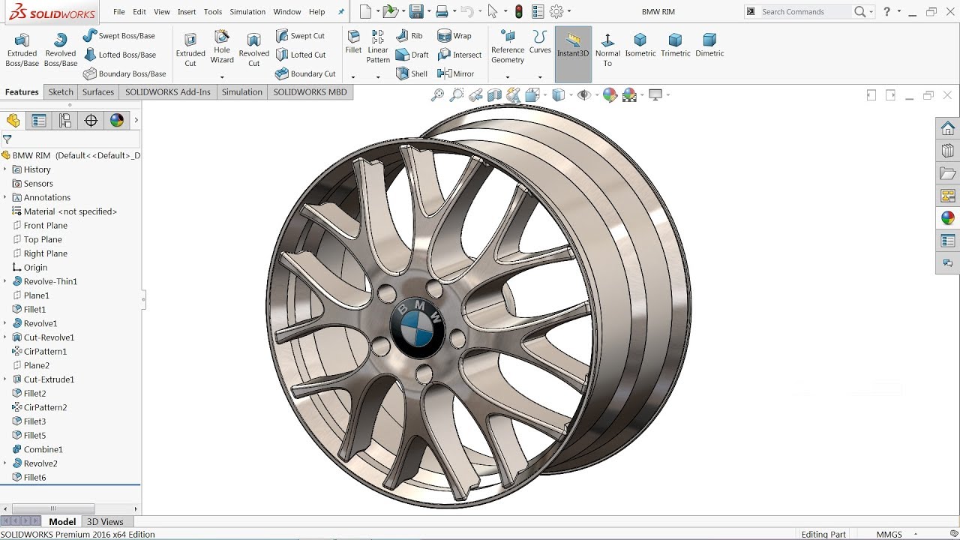
Task: Click the Mirror feature
Action: pos(456,73)
